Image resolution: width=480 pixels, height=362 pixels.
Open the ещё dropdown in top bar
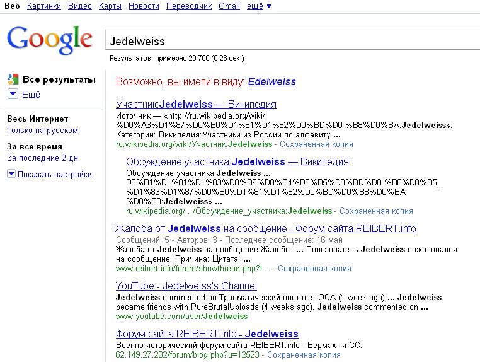[259, 6]
